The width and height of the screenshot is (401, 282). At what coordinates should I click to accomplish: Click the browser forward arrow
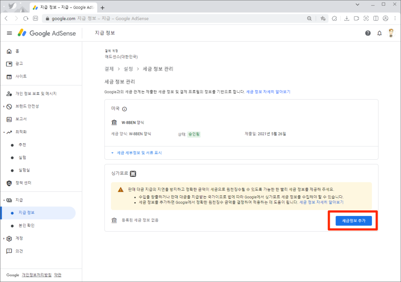[16, 18]
